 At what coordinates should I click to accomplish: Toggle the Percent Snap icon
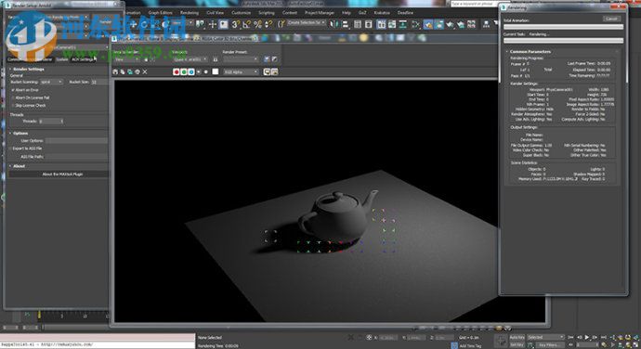coord(257,24)
